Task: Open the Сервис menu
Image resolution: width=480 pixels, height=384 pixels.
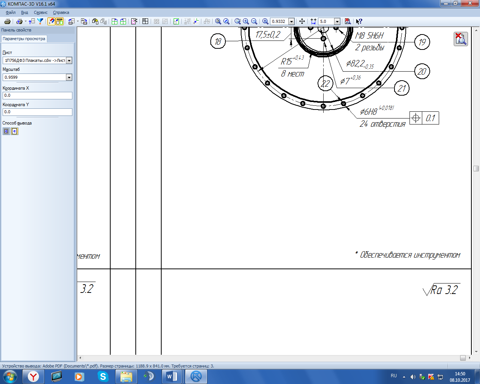Action: (x=40, y=12)
